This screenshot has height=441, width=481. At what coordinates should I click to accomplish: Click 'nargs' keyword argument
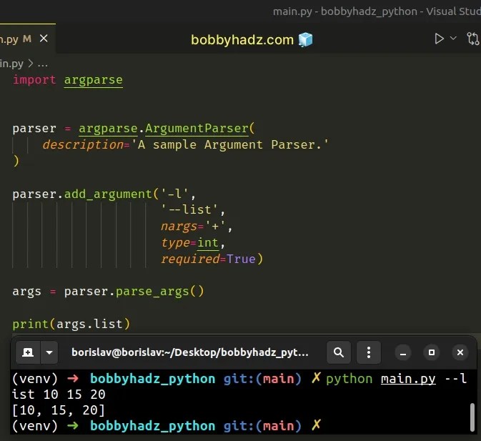click(179, 227)
